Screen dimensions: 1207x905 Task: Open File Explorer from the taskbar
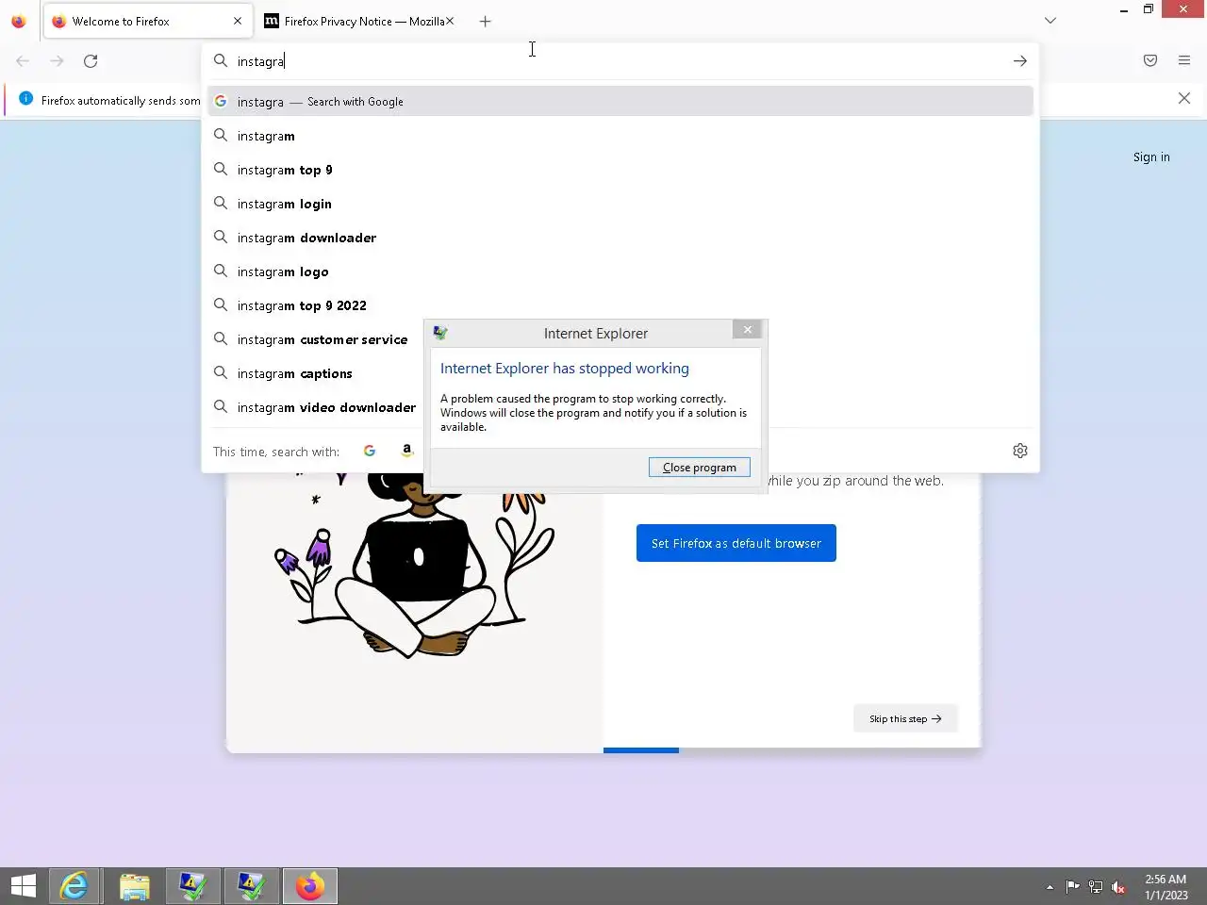(134, 886)
